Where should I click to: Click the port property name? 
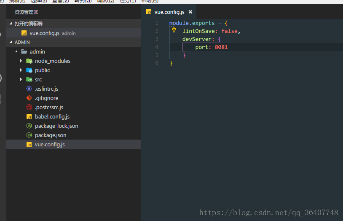pyautogui.click(x=202, y=47)
